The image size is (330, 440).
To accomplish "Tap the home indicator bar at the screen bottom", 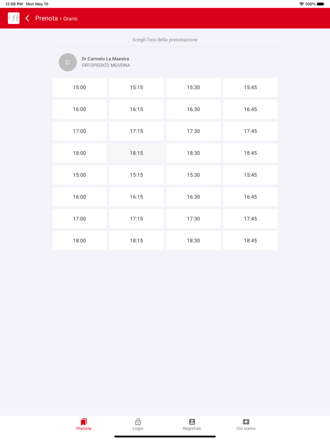I will coord(165,436).
